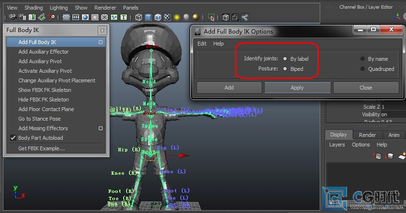The image size is (406, 213).
Task: Click the yellow use all lights icon
Action: coord(177,17)
